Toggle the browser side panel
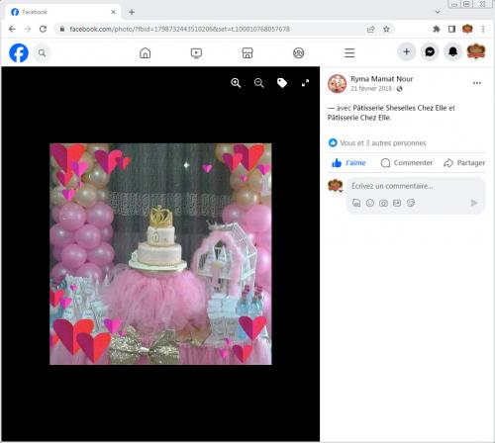Screen dimensions: 495x443 coord(451,30)
